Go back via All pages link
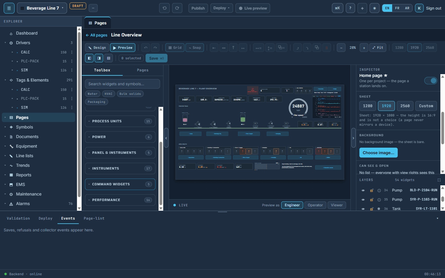Screen dimensions: 445x278 (x=97, y=35)
